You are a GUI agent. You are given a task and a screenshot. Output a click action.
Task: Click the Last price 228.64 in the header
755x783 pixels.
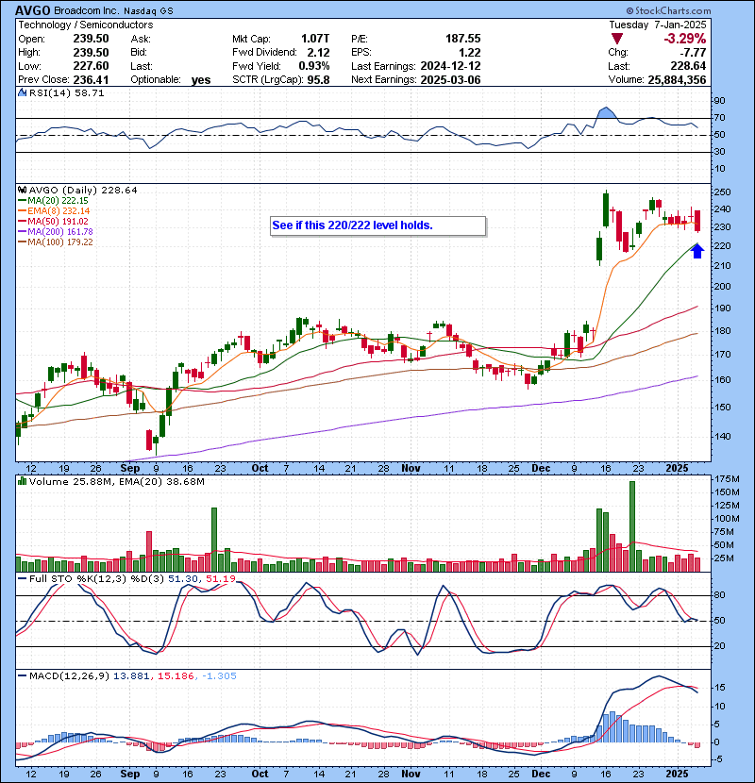click(688, 66)
